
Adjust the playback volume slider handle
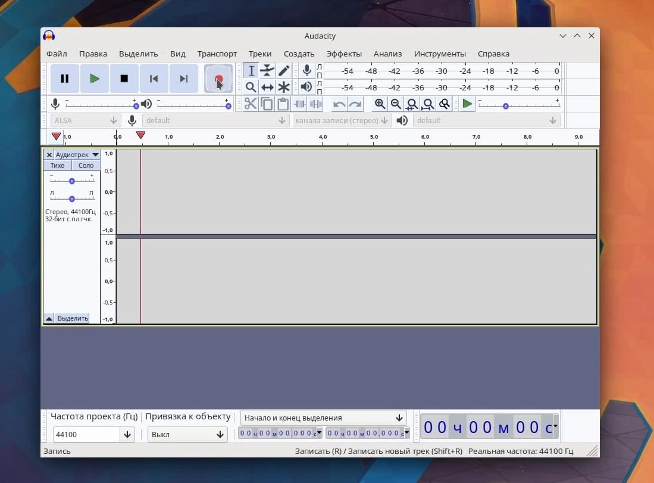(x=228, y=106)
